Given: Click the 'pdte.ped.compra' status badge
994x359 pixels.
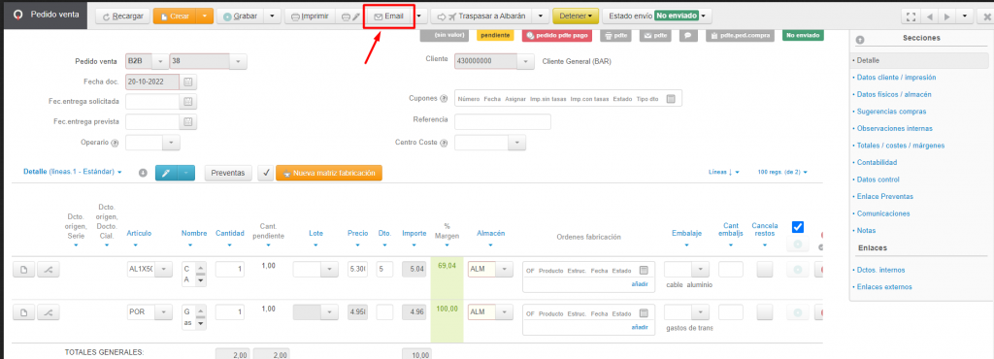Looking at the screenshot, I should pos(740,36).
